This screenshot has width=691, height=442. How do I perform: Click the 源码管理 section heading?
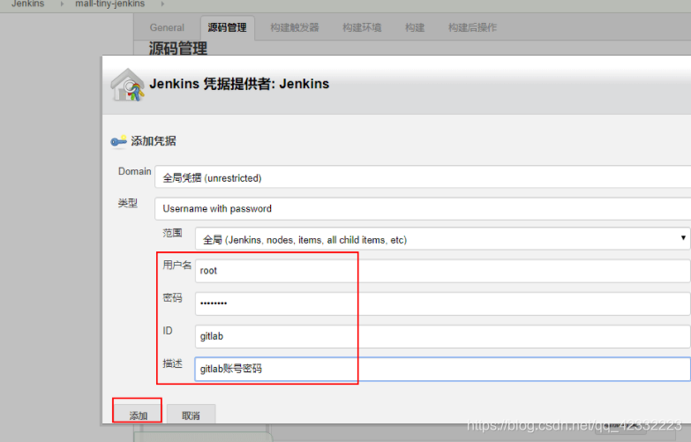pyautogui.click(x=178, y=48)
